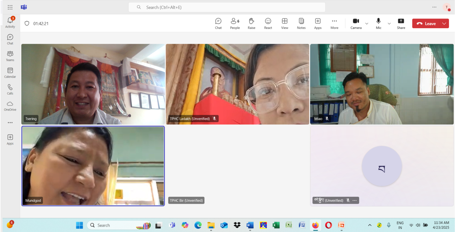Change the meeting View layout
456x232 pixels.
click(285, 24)
